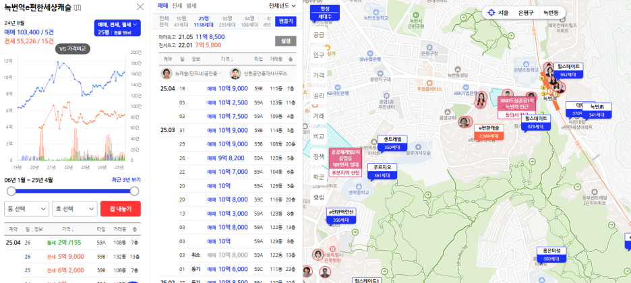Click the 은평구 breadcrumb on the map
Viewport: 631px width, 283px height.
(x=526, y=12)
